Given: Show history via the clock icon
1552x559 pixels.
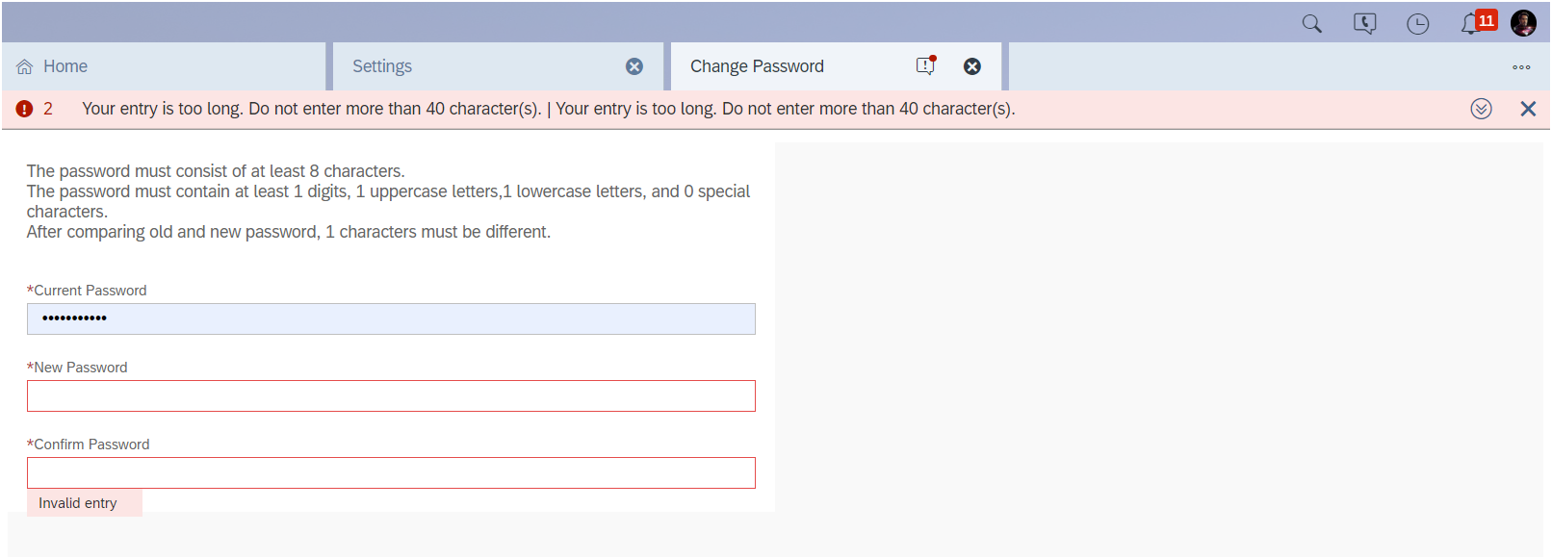Looking at the screenshot, I should (x=1417, y=23).
